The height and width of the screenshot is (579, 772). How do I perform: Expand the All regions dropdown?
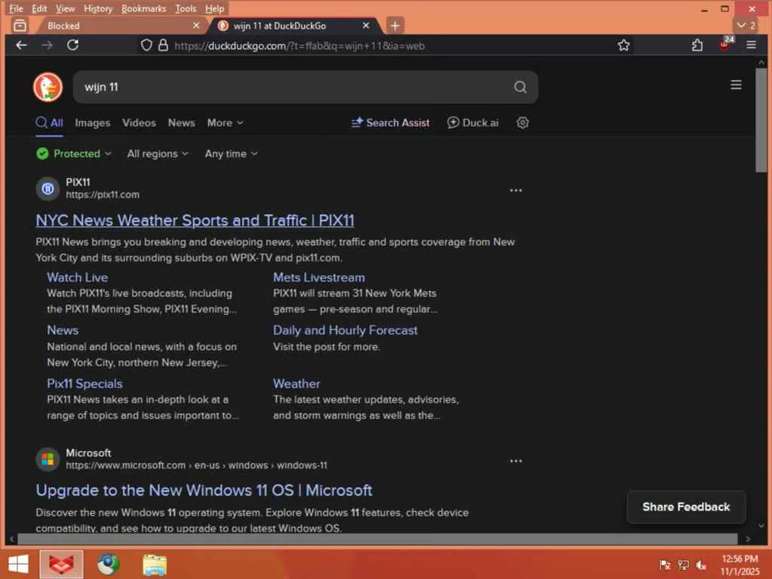tap(158, 154)
